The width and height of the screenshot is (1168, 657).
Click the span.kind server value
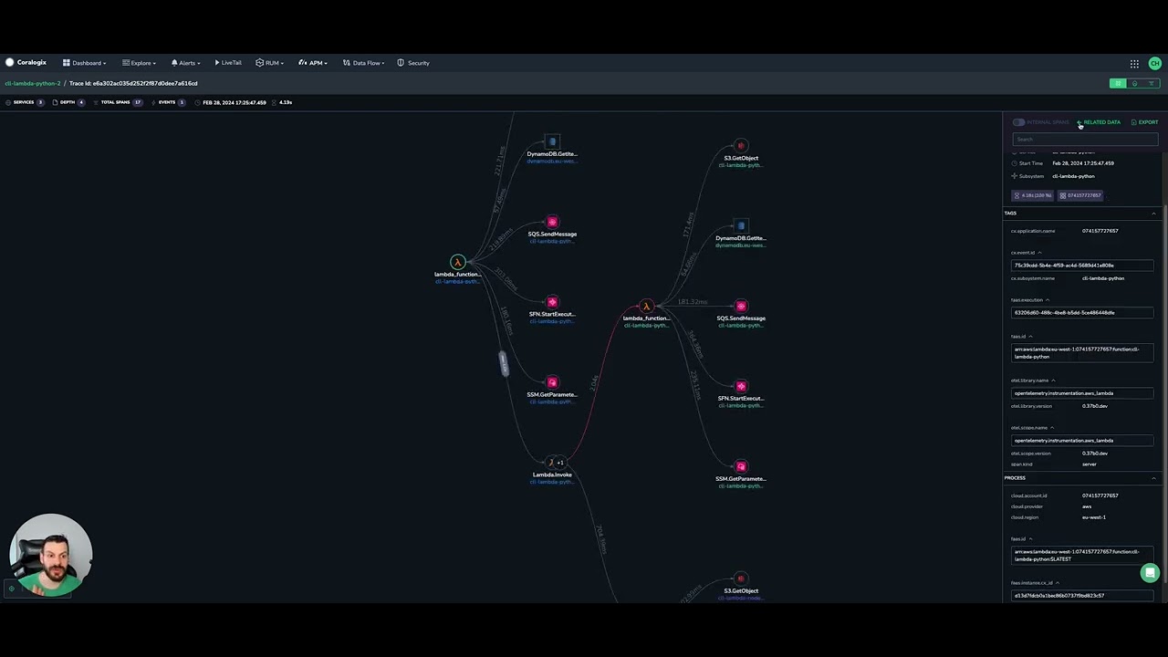pos(1090,464)
